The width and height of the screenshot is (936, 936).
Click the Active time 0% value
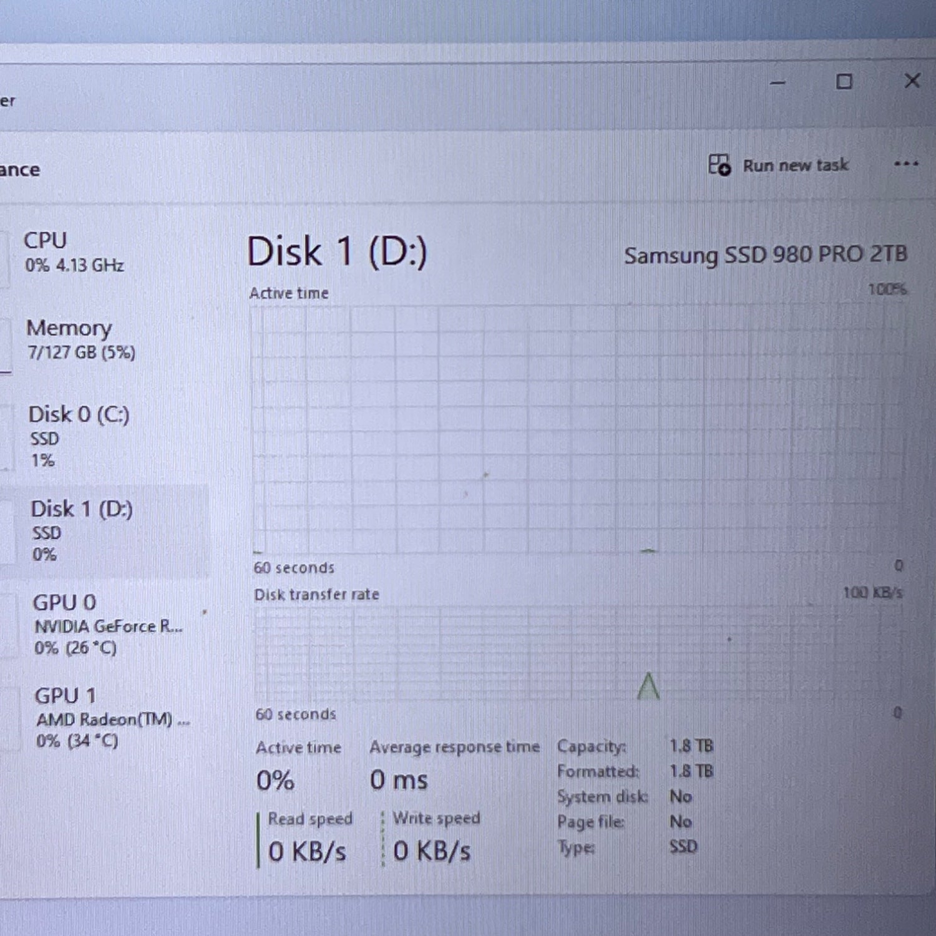pos(275,781)
